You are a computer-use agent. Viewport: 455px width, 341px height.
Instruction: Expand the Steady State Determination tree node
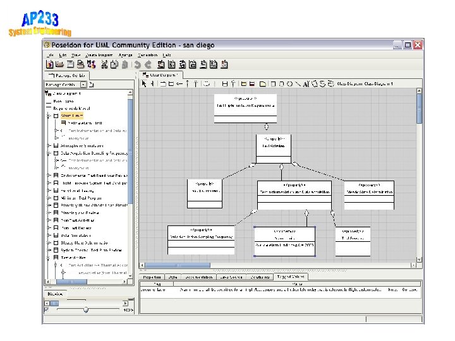point(49,242)
